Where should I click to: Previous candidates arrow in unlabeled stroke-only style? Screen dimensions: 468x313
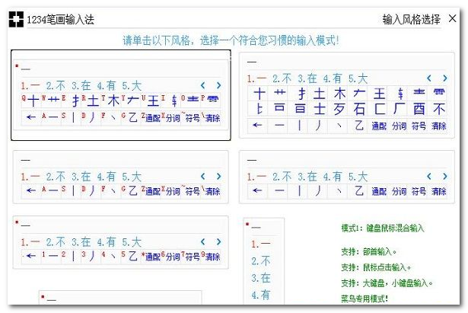(x=429, y=177)
